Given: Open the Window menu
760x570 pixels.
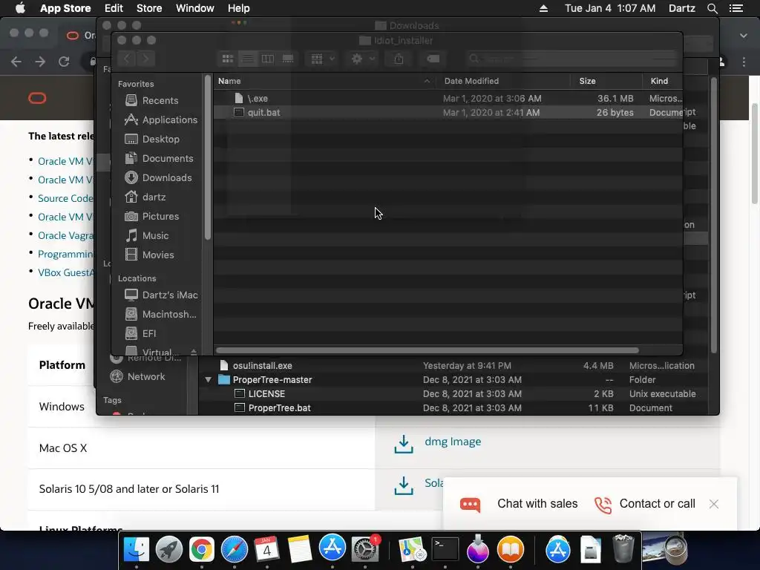Looking at the screenshot, I should coord(195,8).
